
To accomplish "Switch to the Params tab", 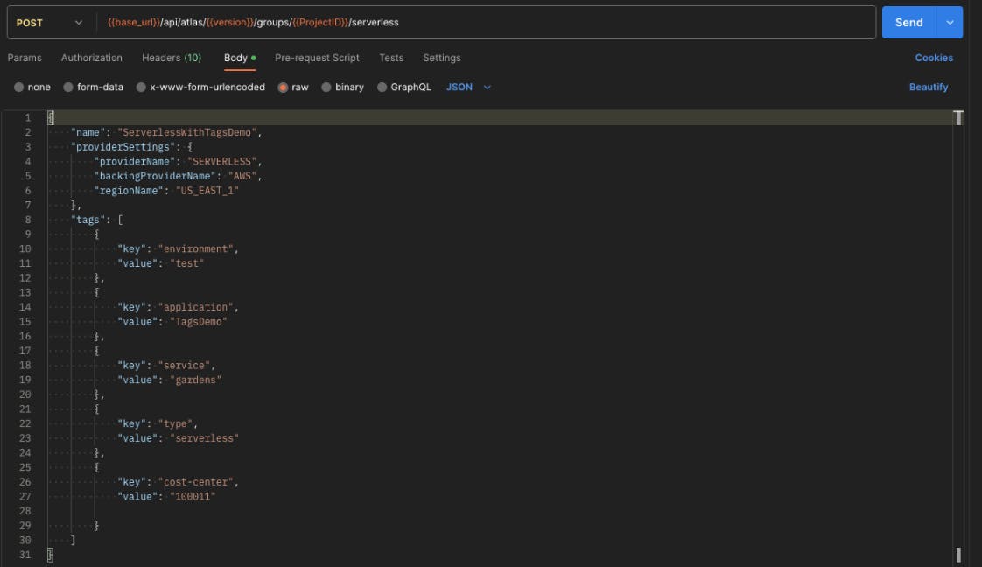I will (x=25, y=58).
